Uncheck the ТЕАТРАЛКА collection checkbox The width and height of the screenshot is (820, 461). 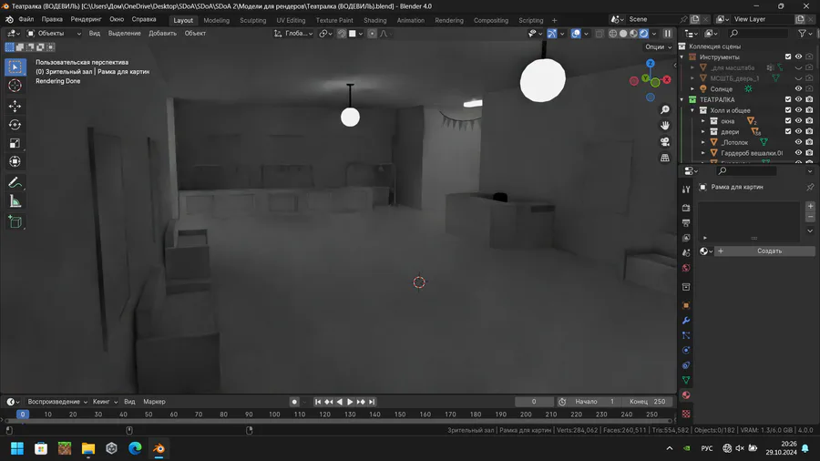[x=788, y=99]
